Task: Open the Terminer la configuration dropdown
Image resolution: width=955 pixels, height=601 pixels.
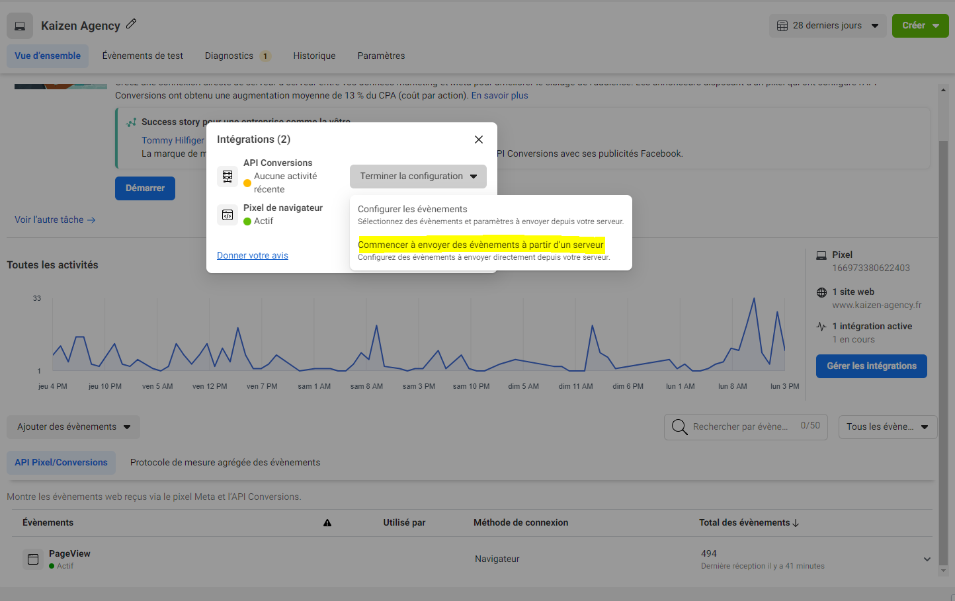Action: (418, 177)
